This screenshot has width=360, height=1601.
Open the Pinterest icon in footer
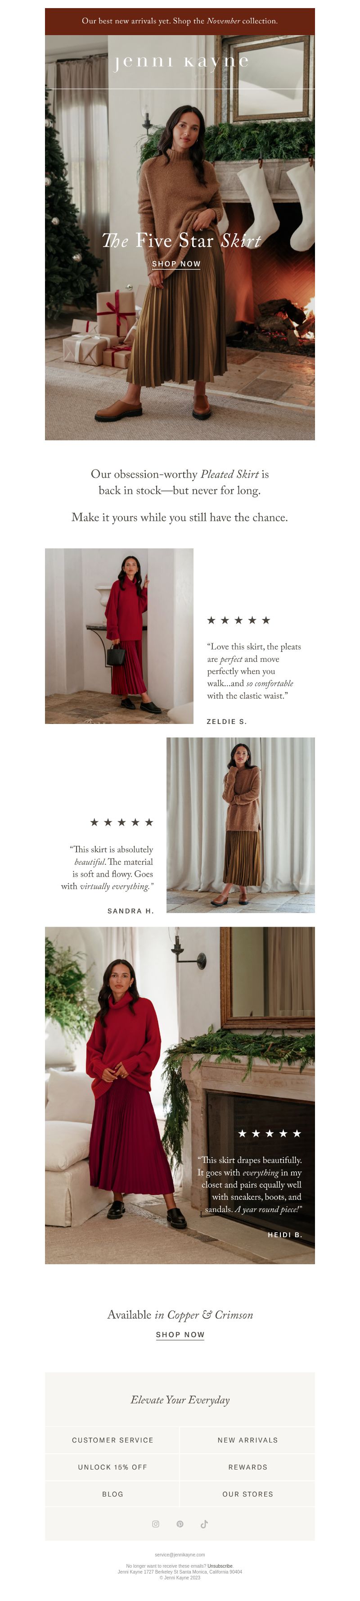[x=180, y=1523]
